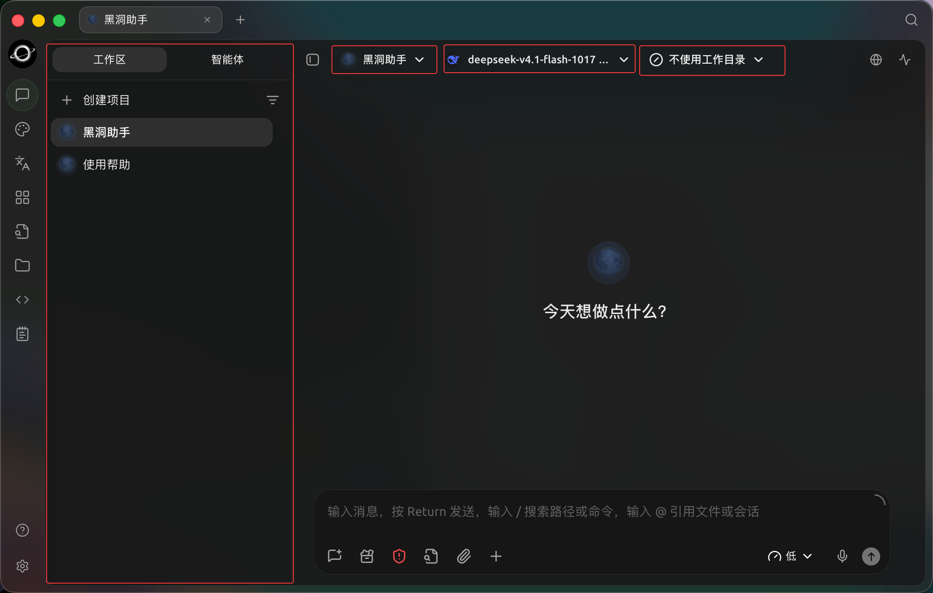Open the 低 reasoning level dropdown
This screenshot has height=593, width=933.
[790, 556]
